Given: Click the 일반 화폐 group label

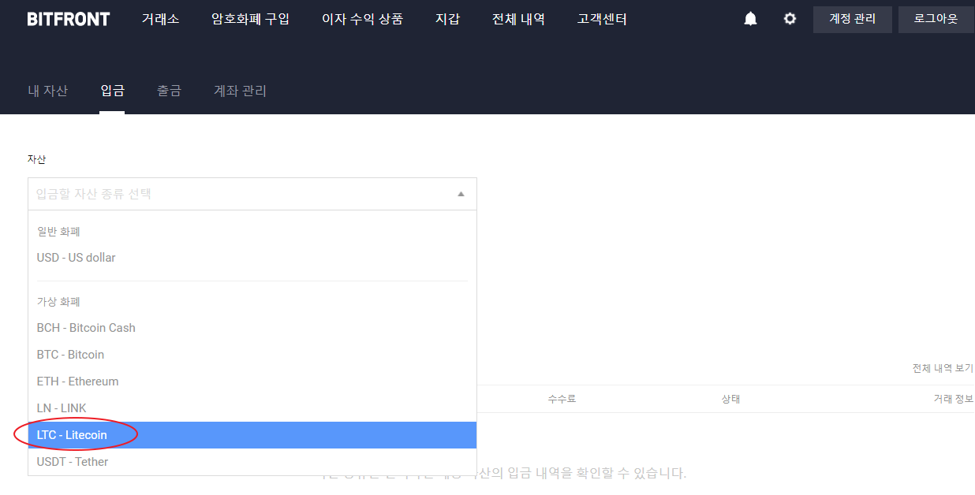Looking at the screenshot, I should pos(58,232).
